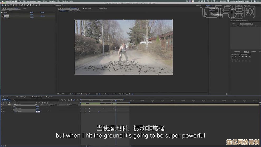Viewport: 261px width, 147px height.
Task: Open the Animation menu
Action: click(52, 1)
